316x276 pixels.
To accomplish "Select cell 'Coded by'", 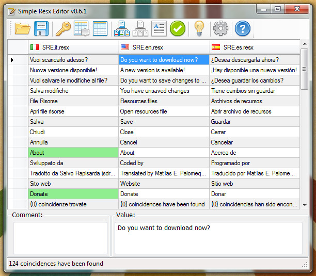I will point(164,163).
